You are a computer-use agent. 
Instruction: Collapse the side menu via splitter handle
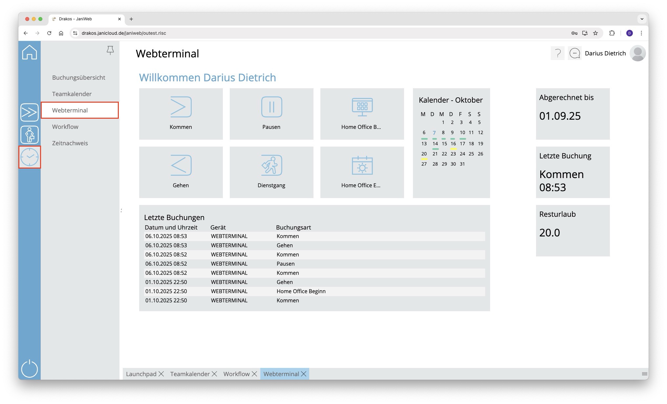(x=121, y=210)
